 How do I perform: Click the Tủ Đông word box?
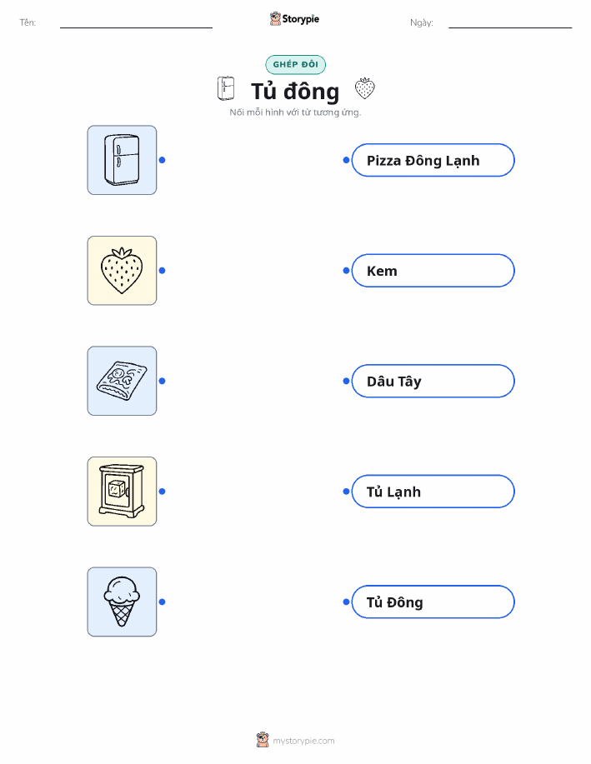coord(433,602)
